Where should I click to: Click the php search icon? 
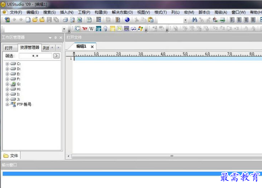[126, 29]
